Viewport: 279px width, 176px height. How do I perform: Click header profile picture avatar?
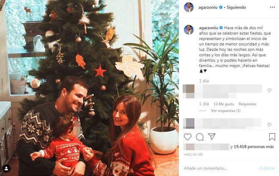coord(189,7)
